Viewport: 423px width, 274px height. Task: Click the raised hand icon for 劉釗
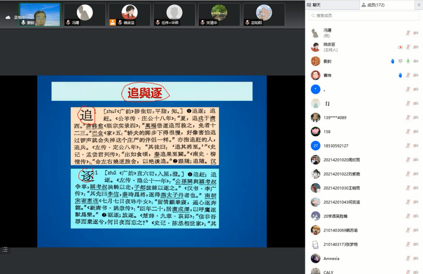(x=392, y=61)
